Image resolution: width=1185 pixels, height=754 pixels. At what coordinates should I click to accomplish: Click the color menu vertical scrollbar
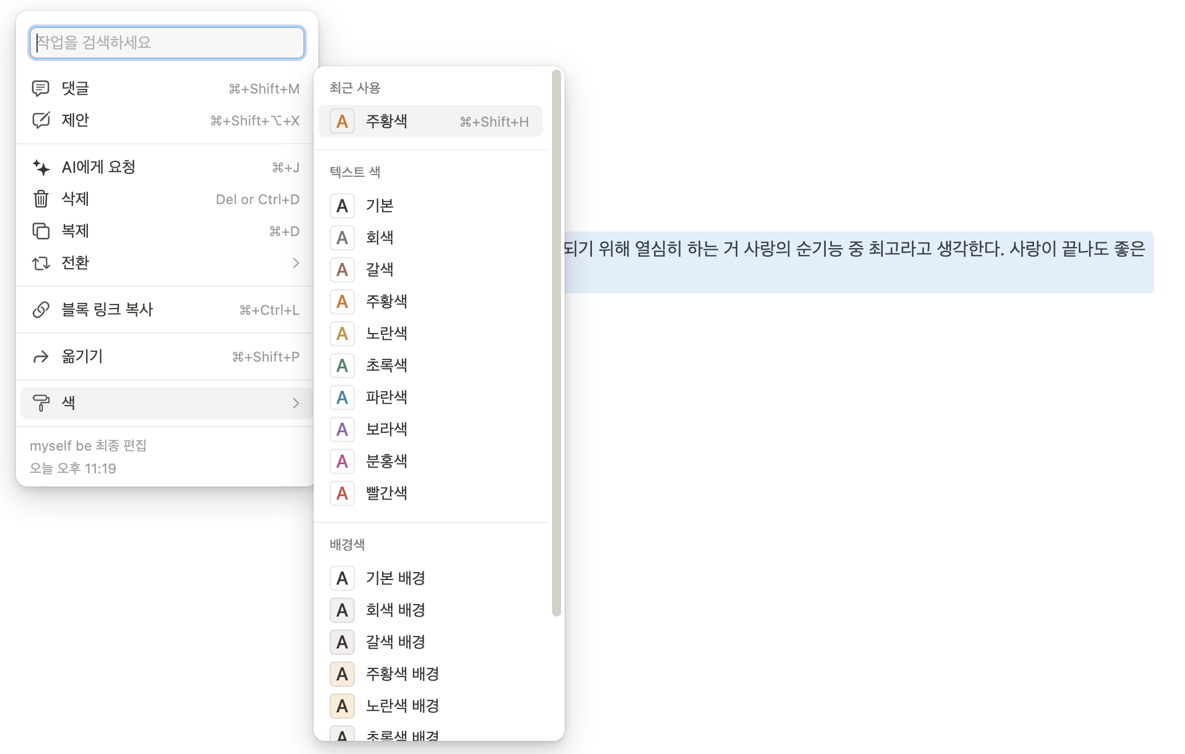point(556,342)
